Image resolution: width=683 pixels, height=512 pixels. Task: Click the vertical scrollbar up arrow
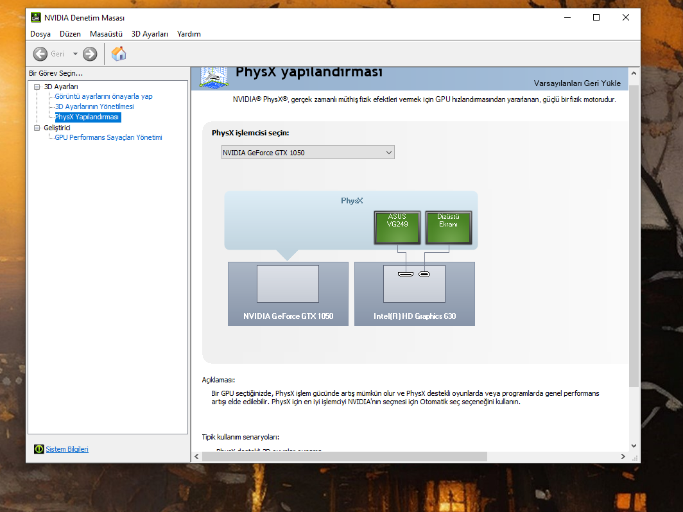pos(634,74)
